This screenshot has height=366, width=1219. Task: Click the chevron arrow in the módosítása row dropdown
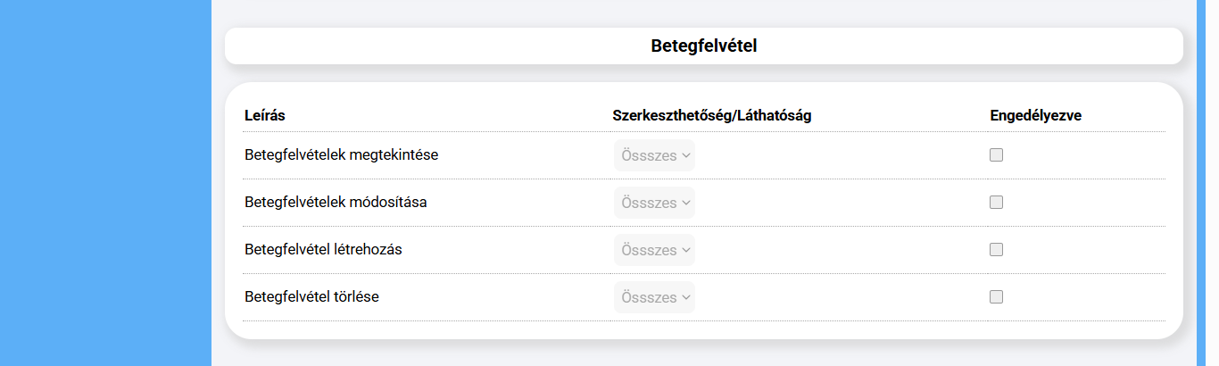pos(686,203)
